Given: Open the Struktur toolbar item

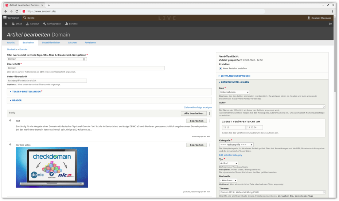Looking at the screenshot, I should 32,24.
